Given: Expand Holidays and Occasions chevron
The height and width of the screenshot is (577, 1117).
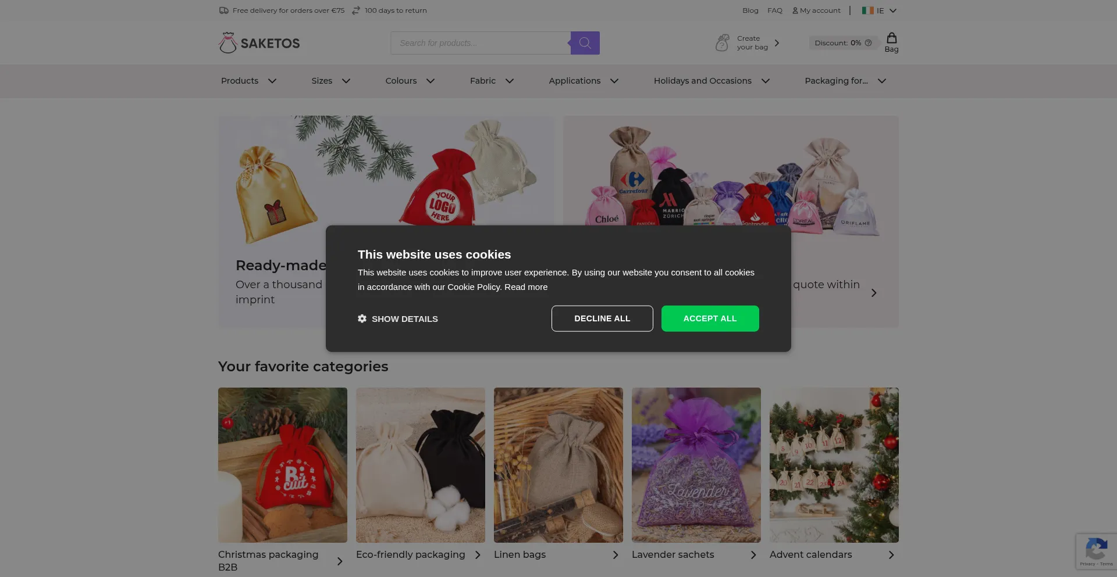Looking at the screenshot, I should [766, 81].
